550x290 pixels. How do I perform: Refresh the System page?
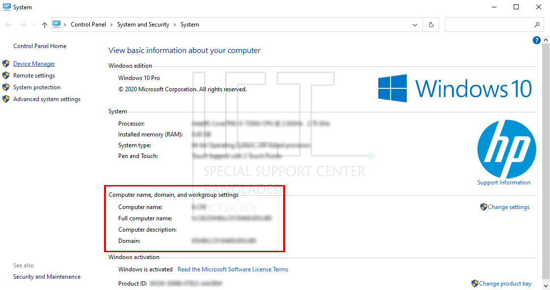pyautogui.click(x=431, y=25)
